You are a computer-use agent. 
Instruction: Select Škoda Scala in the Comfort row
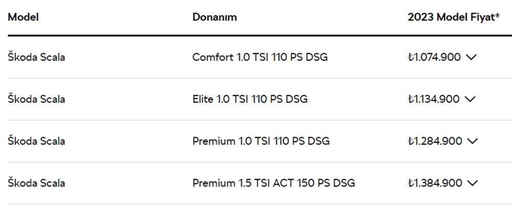click(36, 57)
